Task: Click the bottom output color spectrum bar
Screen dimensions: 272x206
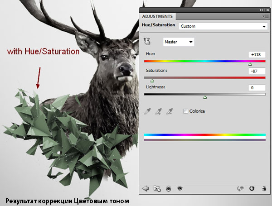Action: tap(205, 140)
